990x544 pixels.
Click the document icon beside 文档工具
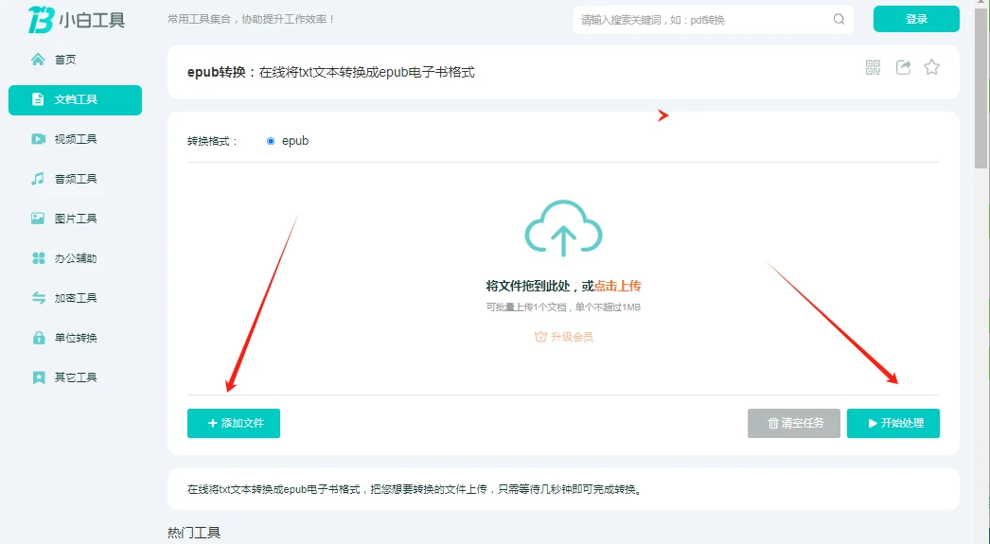tap(38, 99)
